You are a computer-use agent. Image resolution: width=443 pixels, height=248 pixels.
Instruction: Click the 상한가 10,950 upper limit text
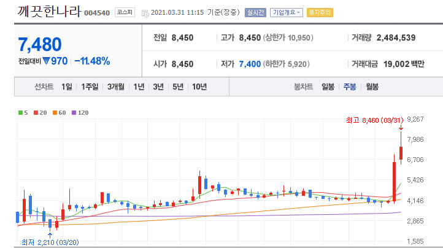coord(288,37)
